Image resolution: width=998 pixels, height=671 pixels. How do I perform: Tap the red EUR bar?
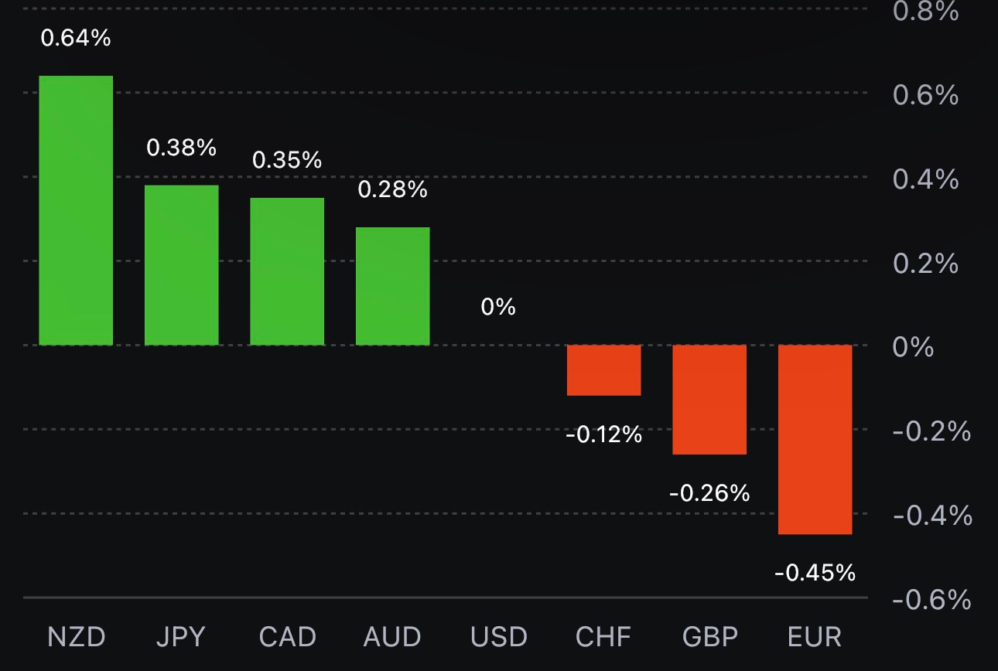[815, 439]
